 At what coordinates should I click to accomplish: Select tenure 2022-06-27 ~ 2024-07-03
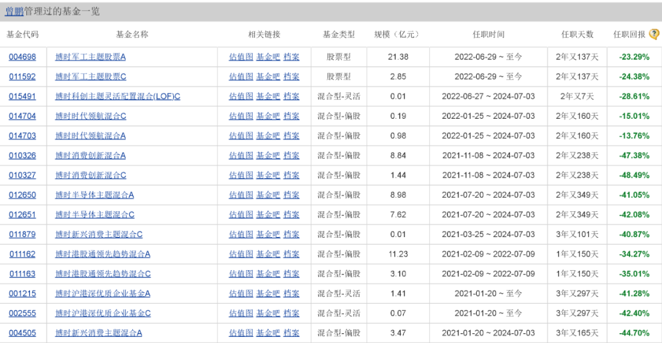point(489,96)
